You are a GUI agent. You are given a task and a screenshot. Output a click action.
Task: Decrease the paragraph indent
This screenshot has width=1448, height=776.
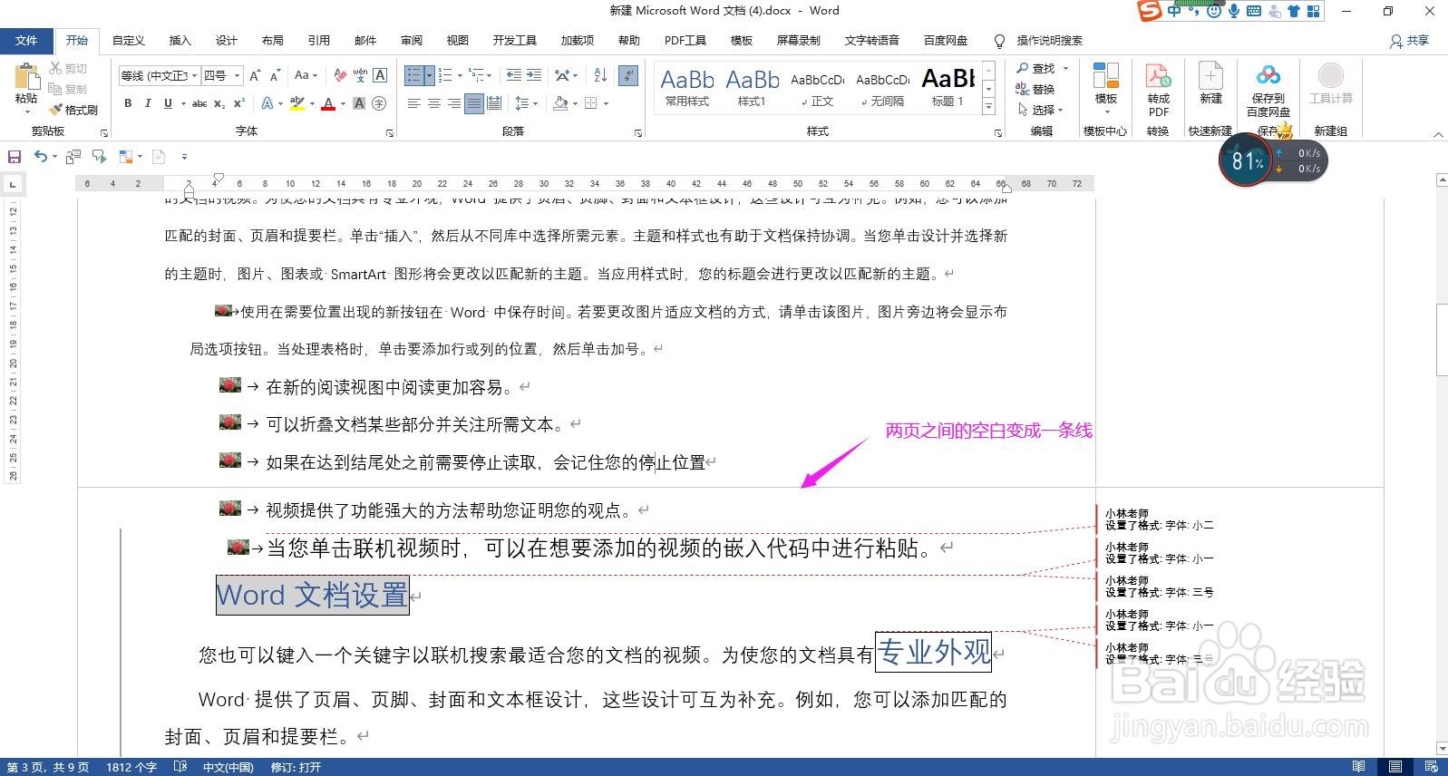(x=514, y=75)
